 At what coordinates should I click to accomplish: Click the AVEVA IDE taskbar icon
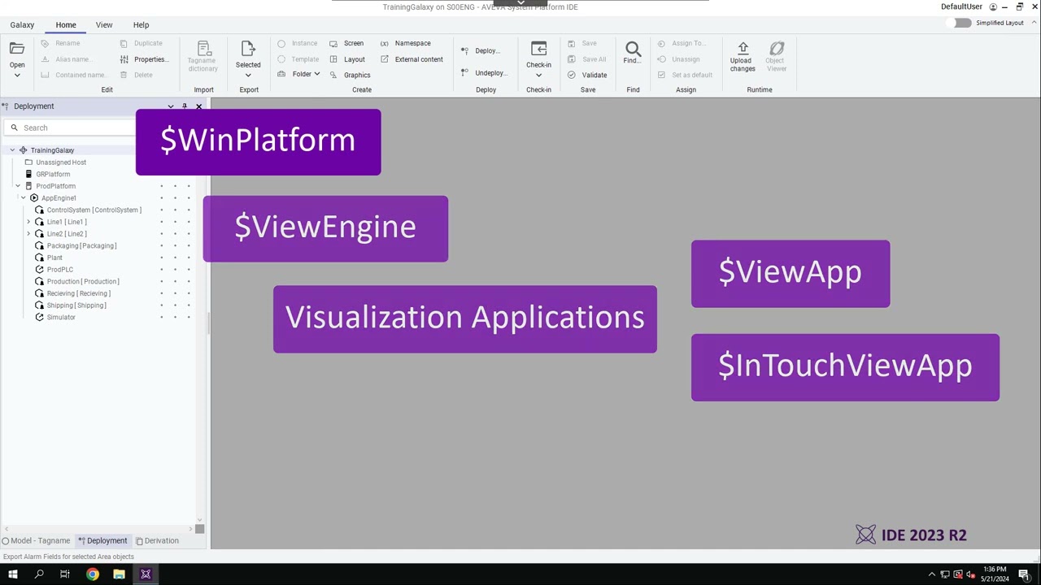coord(146,574)
